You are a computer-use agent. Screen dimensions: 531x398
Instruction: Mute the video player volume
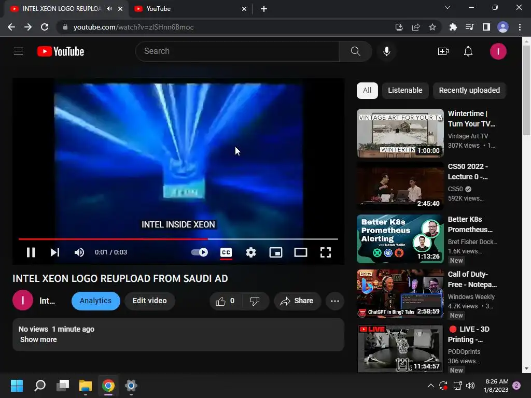tap(79, 252)
